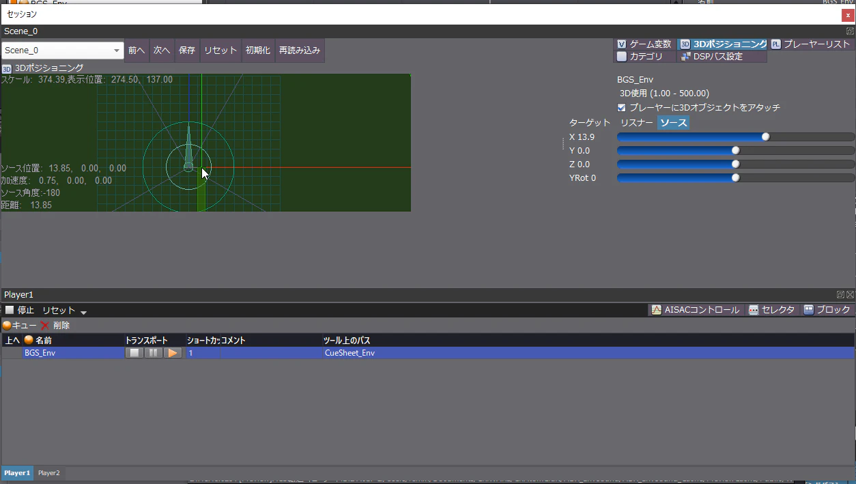The height and width of the screenshot is (484, 856).
Task: Select リスナー as the target
Action: 636,123
